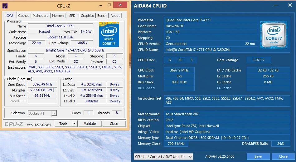Minimize the AIDA64 CPUID window
Image resolution: width=296 pixels, height=162 pixels.
276,5
